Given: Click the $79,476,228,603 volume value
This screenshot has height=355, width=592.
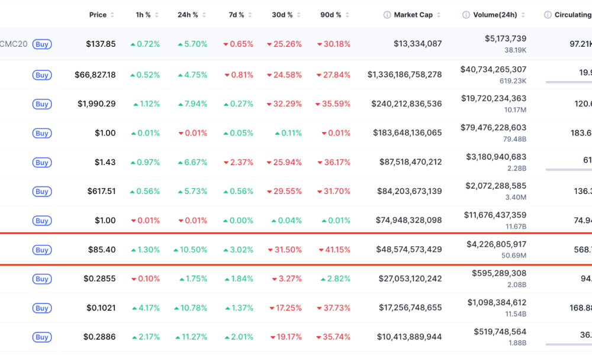Looking at the screenshot, I should click(x=493, y=127).
